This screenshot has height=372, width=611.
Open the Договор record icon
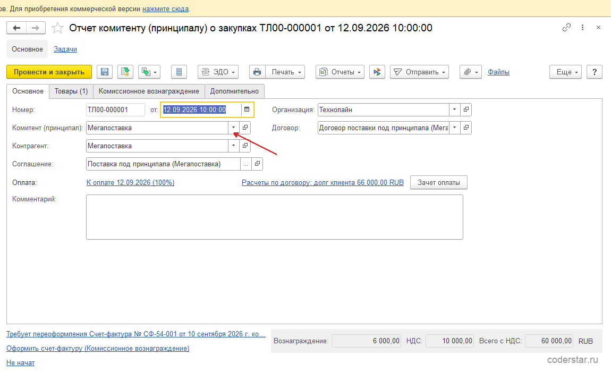pyautogui.click(x=466, y=128)
